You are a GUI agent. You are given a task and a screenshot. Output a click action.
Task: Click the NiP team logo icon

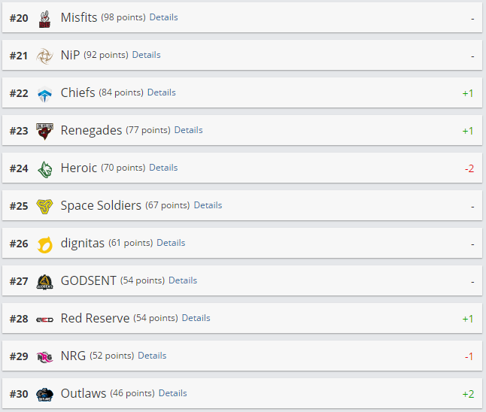44,56
